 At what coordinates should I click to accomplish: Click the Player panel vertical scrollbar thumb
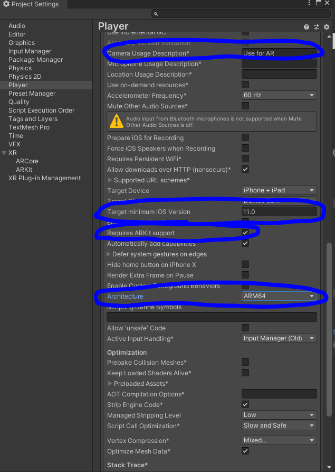(329, 329)
